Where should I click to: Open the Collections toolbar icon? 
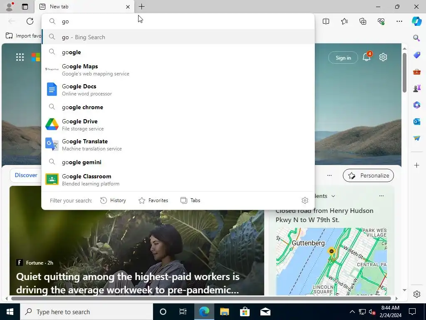click(363, 21)
